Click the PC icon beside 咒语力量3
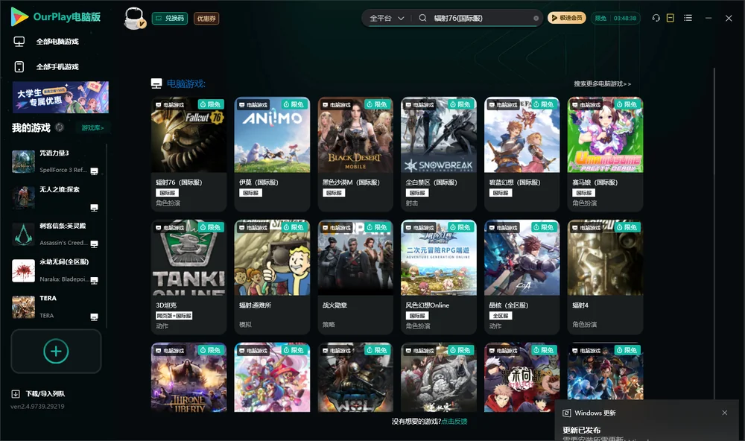This screenshot has height=441, width=745. pos(94,171)
